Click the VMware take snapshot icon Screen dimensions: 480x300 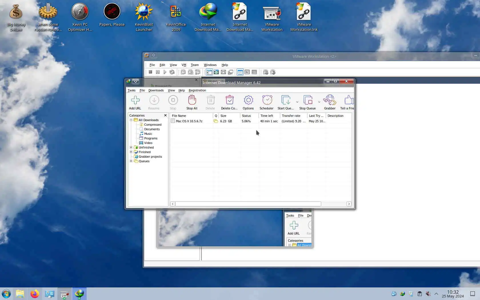183,72
